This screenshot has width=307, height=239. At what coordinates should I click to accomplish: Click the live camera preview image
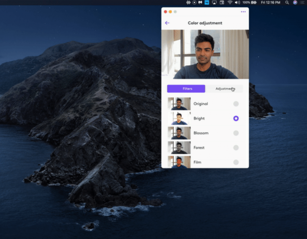(205, 54)
